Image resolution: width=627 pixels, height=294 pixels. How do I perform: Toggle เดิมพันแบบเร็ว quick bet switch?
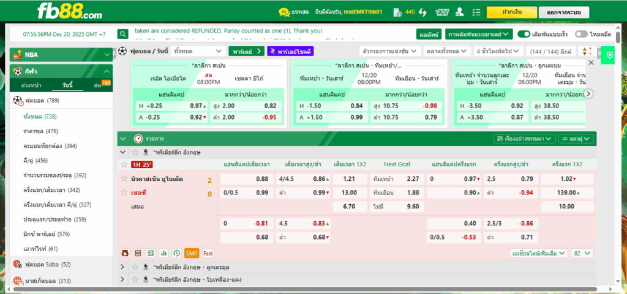(524, 34)
